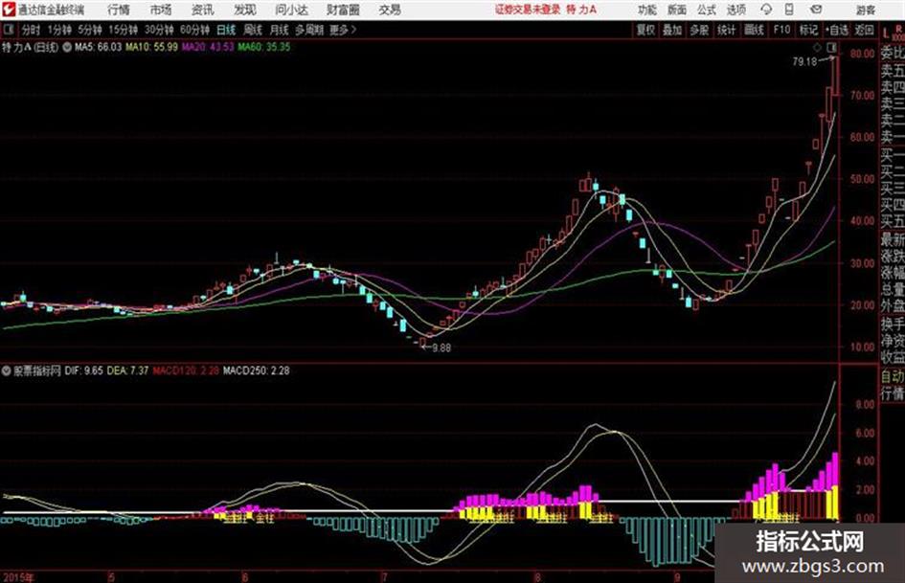Click the DIF: 9.65 indicator value

tap(83, 370)
